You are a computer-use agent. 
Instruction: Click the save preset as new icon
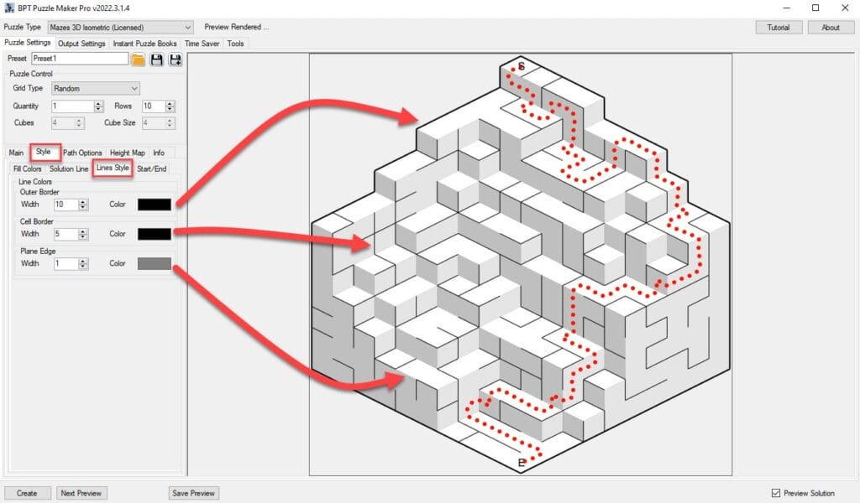(x=175, y=60)
